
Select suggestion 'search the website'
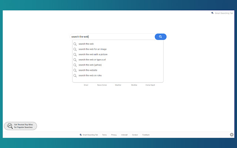pos(118,70)
